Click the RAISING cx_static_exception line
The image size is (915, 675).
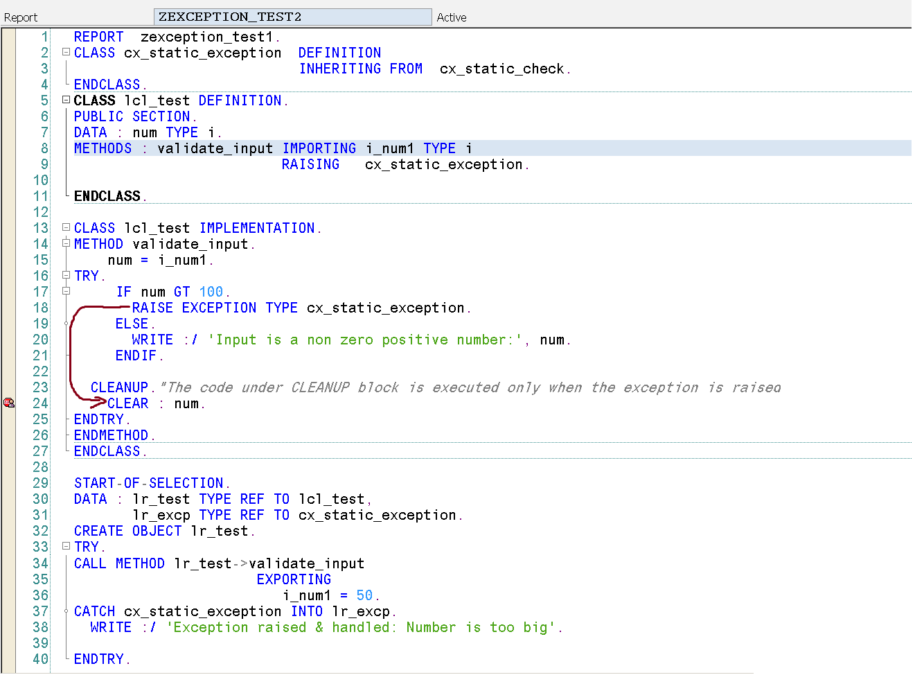pos(405,164)
